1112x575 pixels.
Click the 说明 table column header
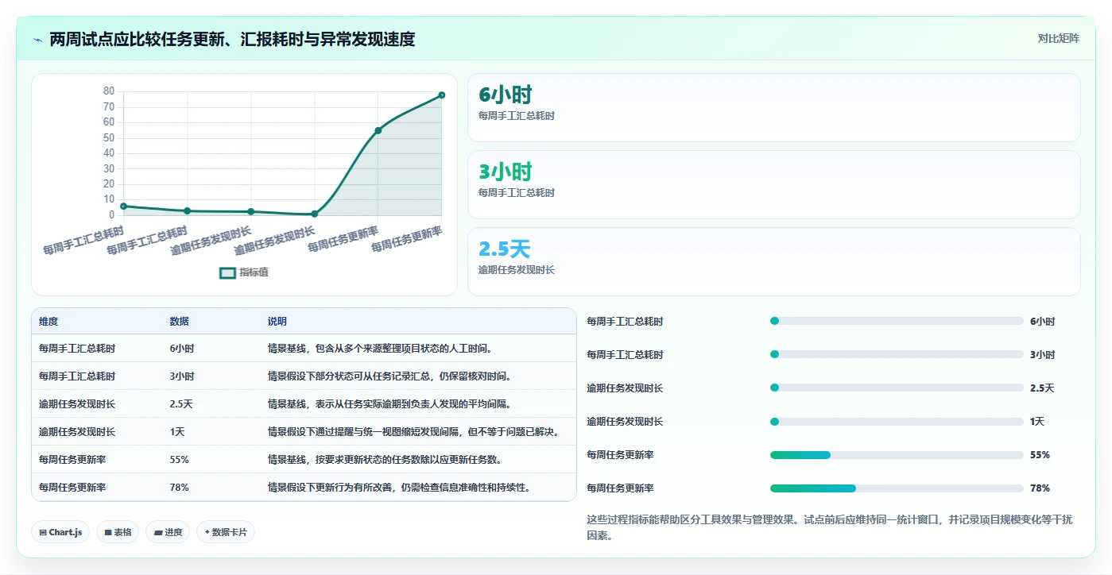click(277, 322)
